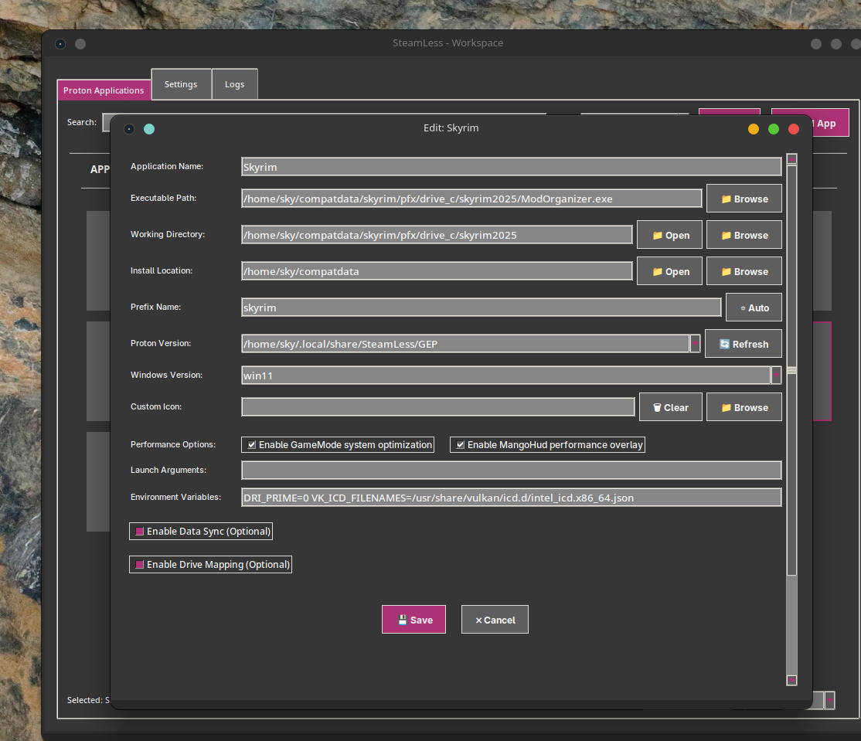Viewport: 861px width, 741px height.
Task: Enable Drive Mapping (Optional)
Action: (140, 565)
